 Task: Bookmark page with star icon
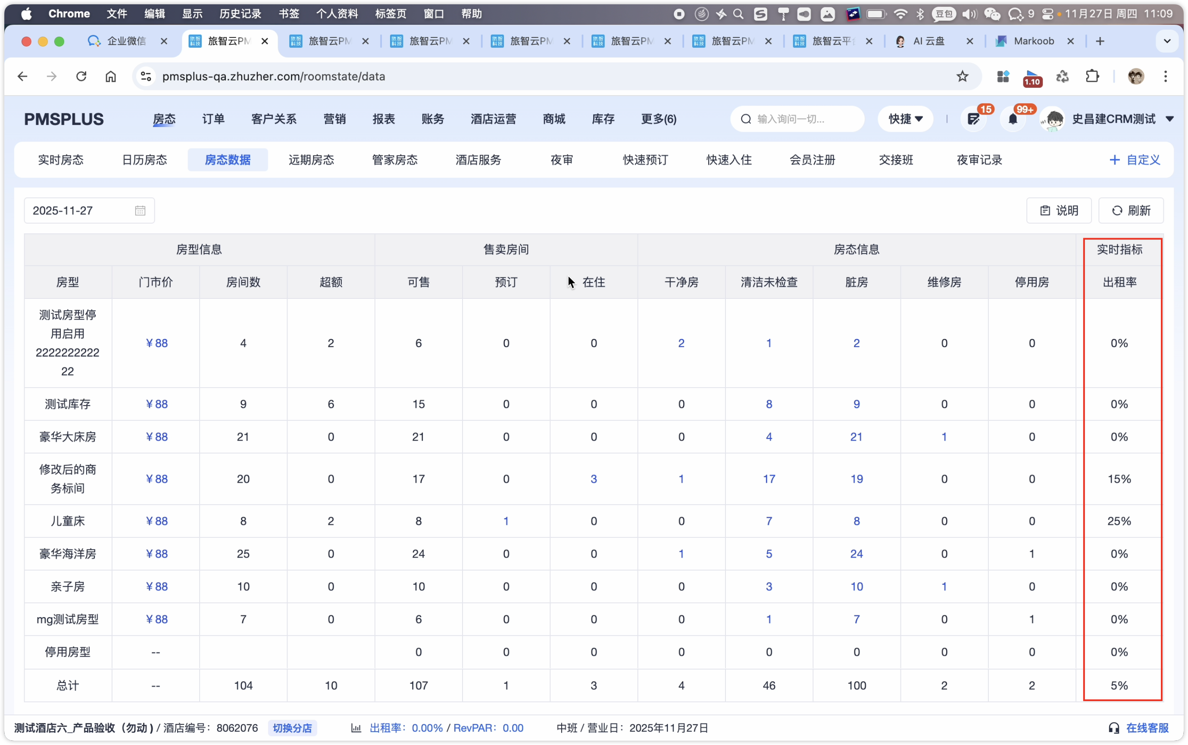pos(962,76)
